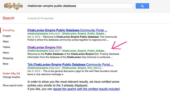Open ChakLonian Empire Public Database:Community Portal result
Screen dimensions: 170x98
[x=67, y=30]
